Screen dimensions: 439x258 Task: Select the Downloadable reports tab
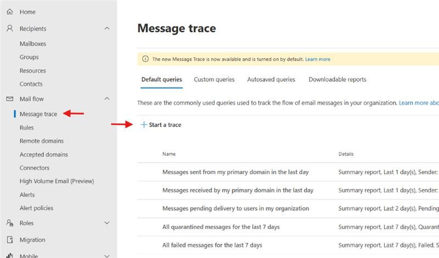337,80
